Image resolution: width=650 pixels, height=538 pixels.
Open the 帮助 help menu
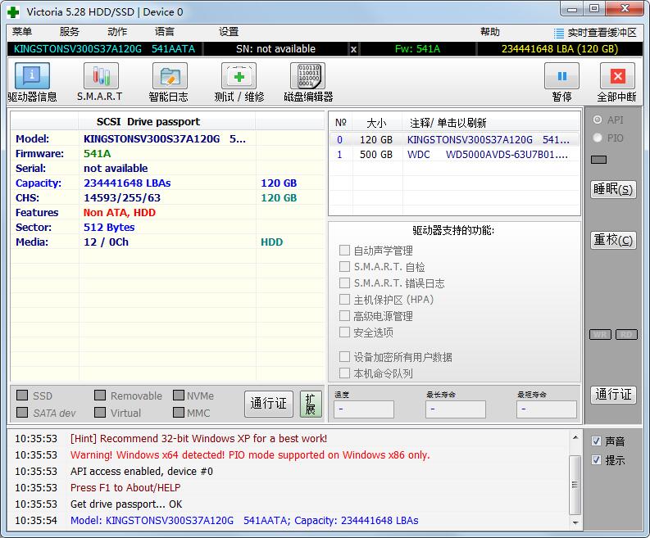coord(490,32)
